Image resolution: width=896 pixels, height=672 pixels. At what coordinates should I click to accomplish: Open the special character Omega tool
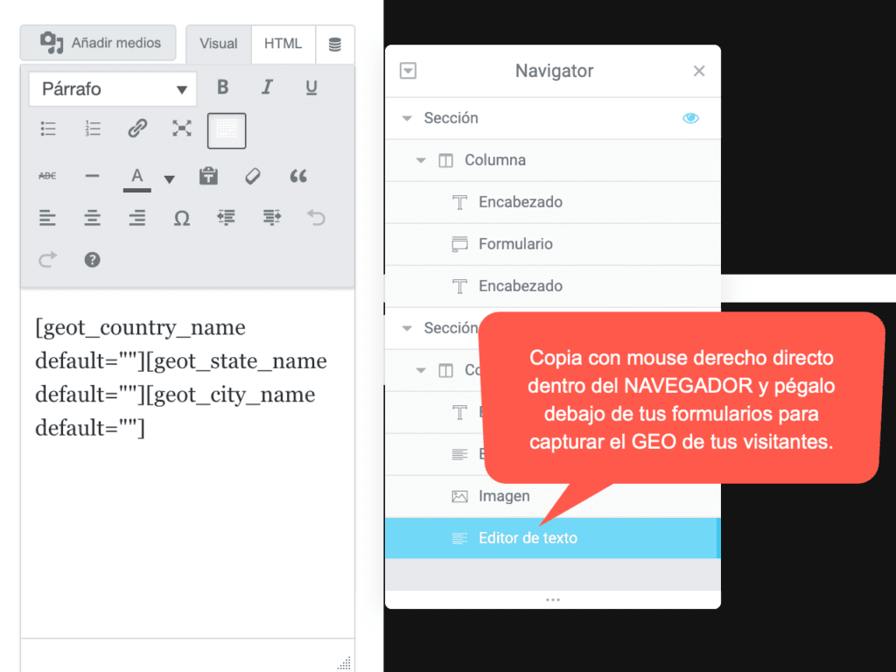pyautogui.click(x=181, y=218)
